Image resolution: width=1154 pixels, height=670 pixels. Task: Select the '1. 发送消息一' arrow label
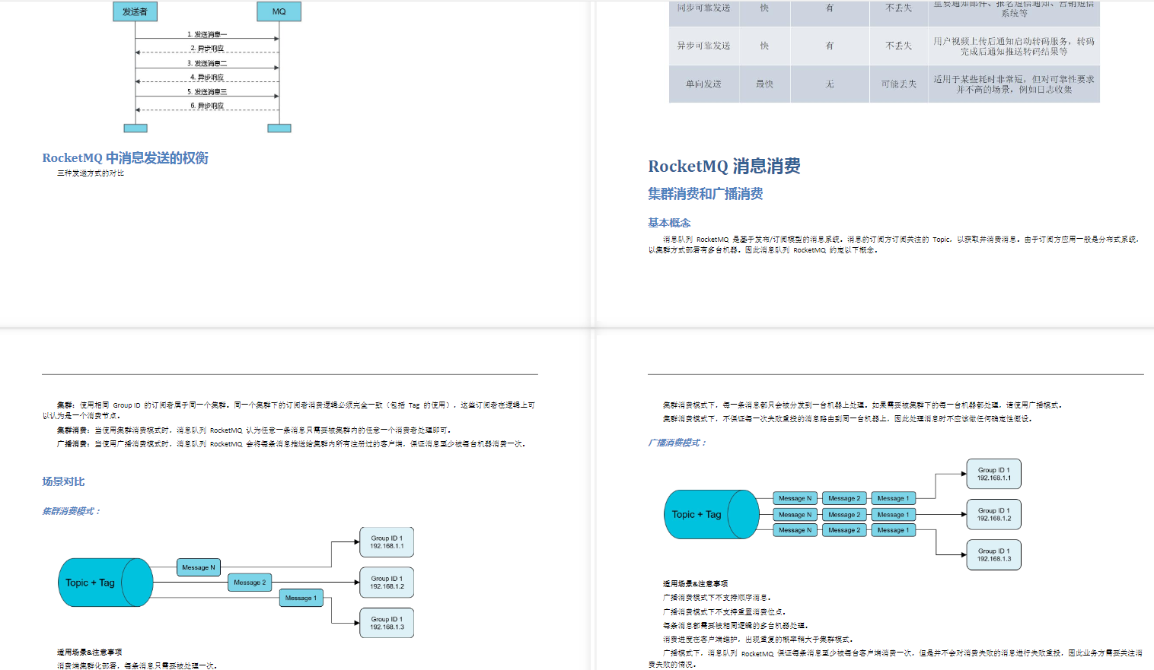click(207, 34)
